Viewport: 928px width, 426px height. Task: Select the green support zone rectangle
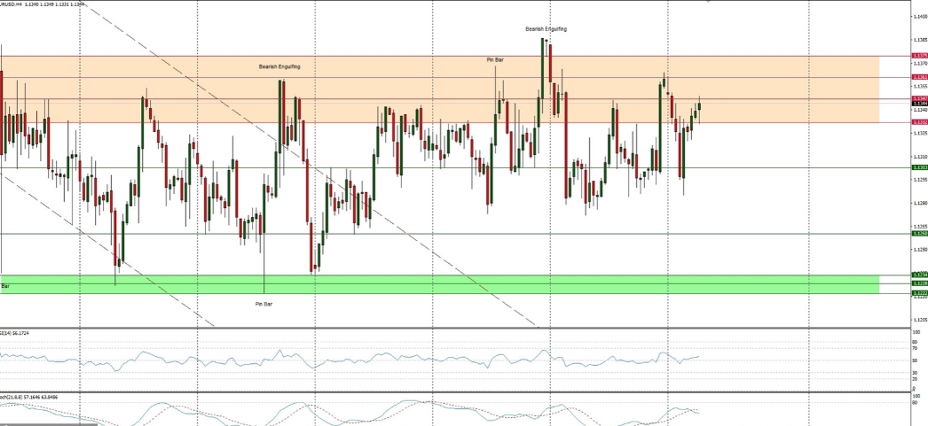point(444,284)
